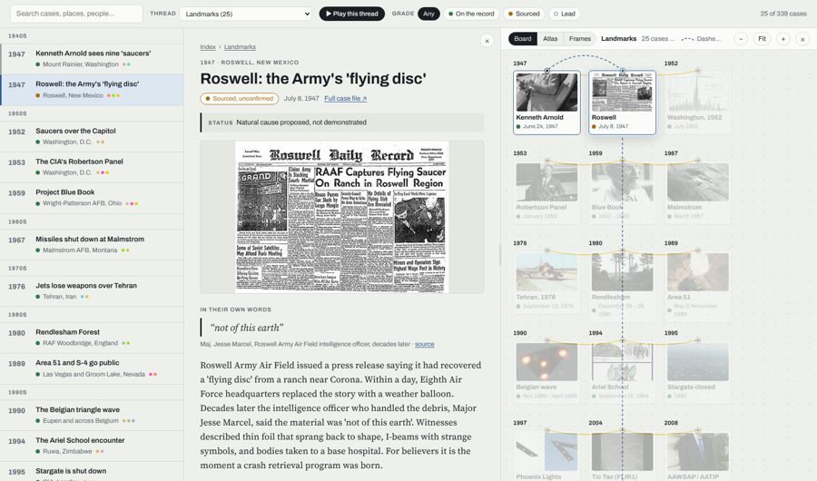Select Missiles shut down at Malmstrom case
Image resolution: width=817 pixels, height=481 pixels.
point(92,244)
